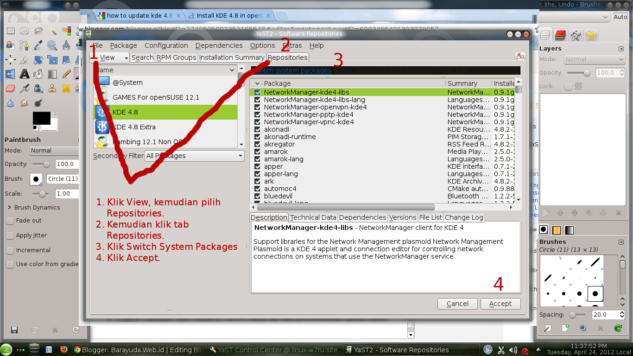Choose the Airbrush tool
The width and height of the screenshot is (633, 356).
pyautogui.click(x=25, y=89)
